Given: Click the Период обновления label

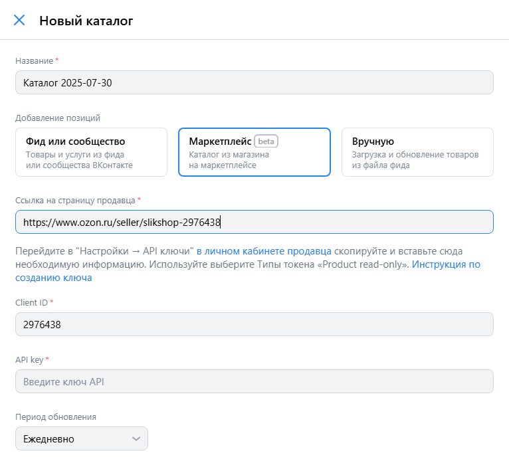Looking at the screenshot, I should tap(56, 417).
